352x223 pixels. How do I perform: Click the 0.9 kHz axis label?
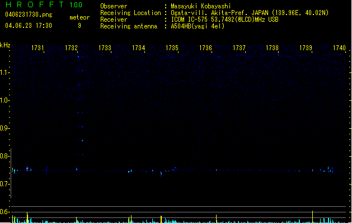point(4,128)
